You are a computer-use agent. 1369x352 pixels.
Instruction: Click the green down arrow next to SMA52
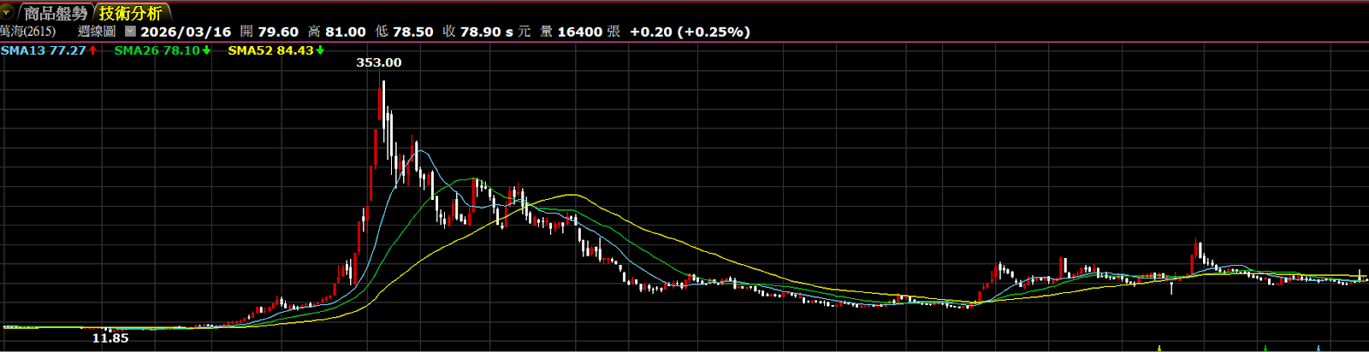(320, 50)
